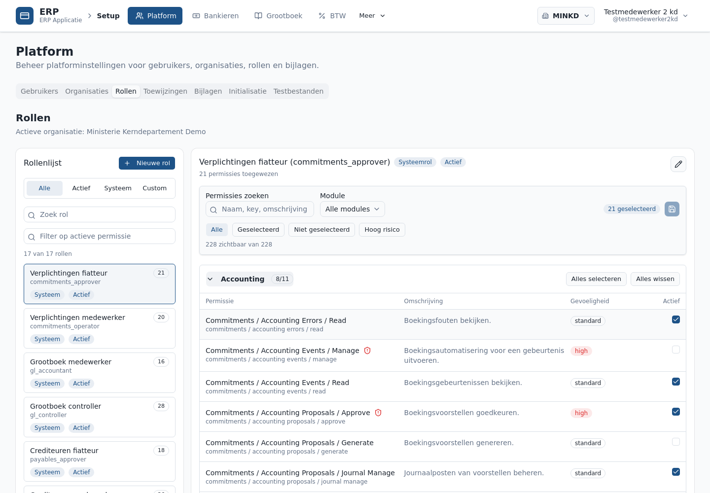The image size is (710, 493).
Task: Uncheck Accounting Errors Read permission
Action: (676, 319)
